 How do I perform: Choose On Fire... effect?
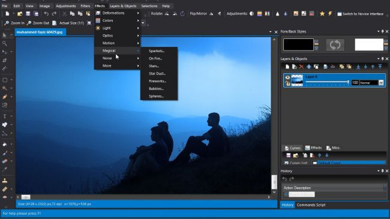point(159,58)
